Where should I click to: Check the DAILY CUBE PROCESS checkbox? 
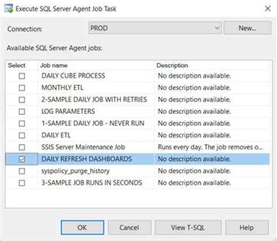point(22,76)
